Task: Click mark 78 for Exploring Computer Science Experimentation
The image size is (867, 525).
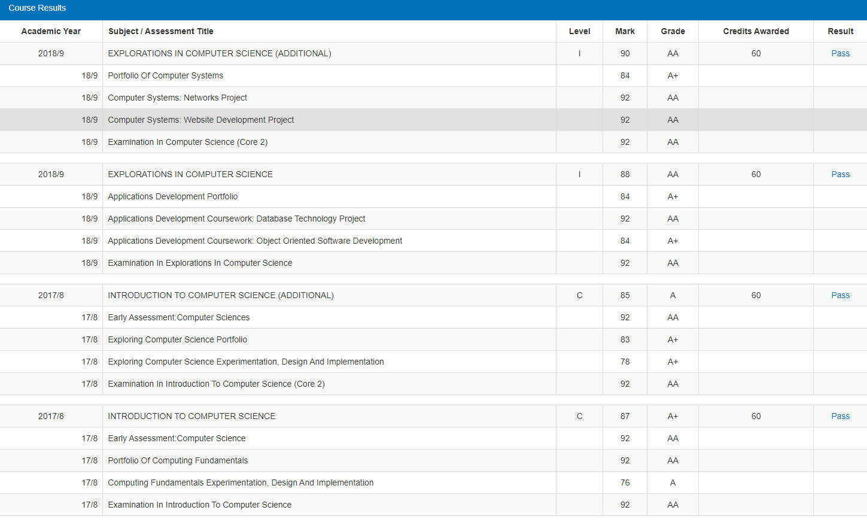Action: pyautogui.click(x=625, y=362)
